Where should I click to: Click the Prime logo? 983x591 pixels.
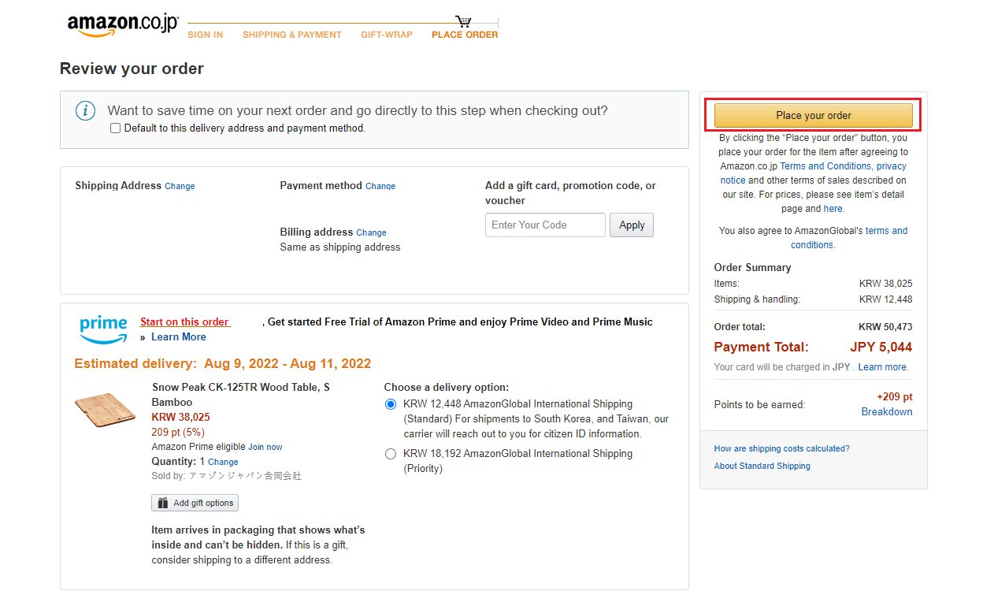click(103, 329)
